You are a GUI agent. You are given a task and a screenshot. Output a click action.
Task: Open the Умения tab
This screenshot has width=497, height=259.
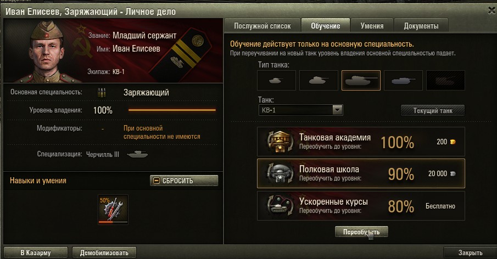tap(372, 26)
